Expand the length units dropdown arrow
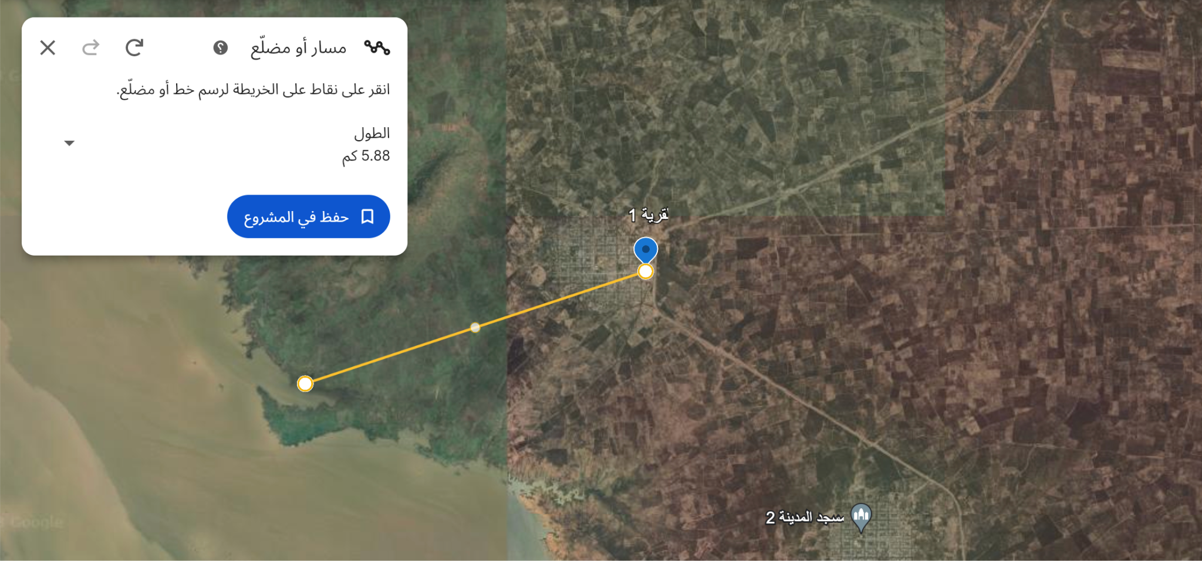Viewport: 1202px width, 561px height. tap(69, 143)
